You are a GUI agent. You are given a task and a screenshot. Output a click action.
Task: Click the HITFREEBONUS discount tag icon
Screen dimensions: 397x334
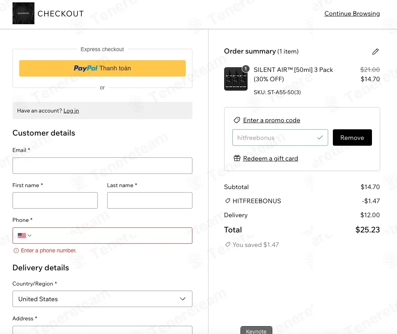pos(228,201)
